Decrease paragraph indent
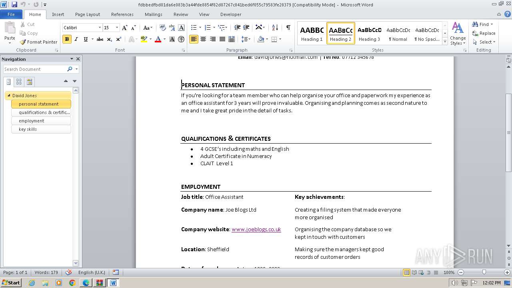Image resolution: width=512 pixels, height=288 pixels. point(237,28)
